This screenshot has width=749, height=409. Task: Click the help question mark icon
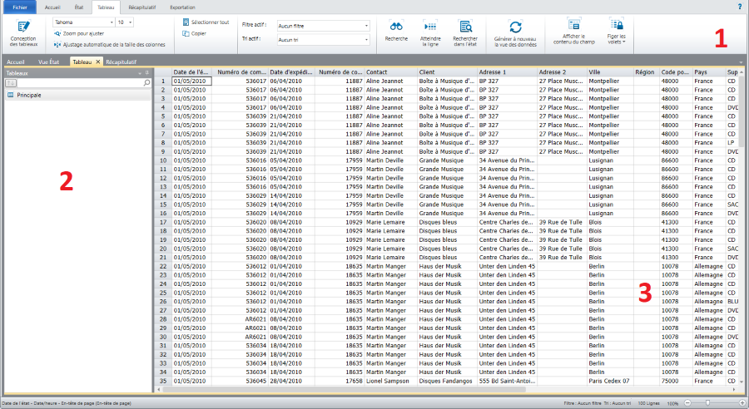[x=739, y=7]
